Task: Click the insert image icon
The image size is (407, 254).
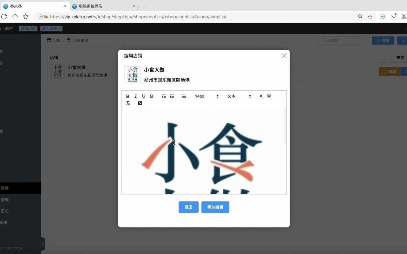Action: click(140, 103)
